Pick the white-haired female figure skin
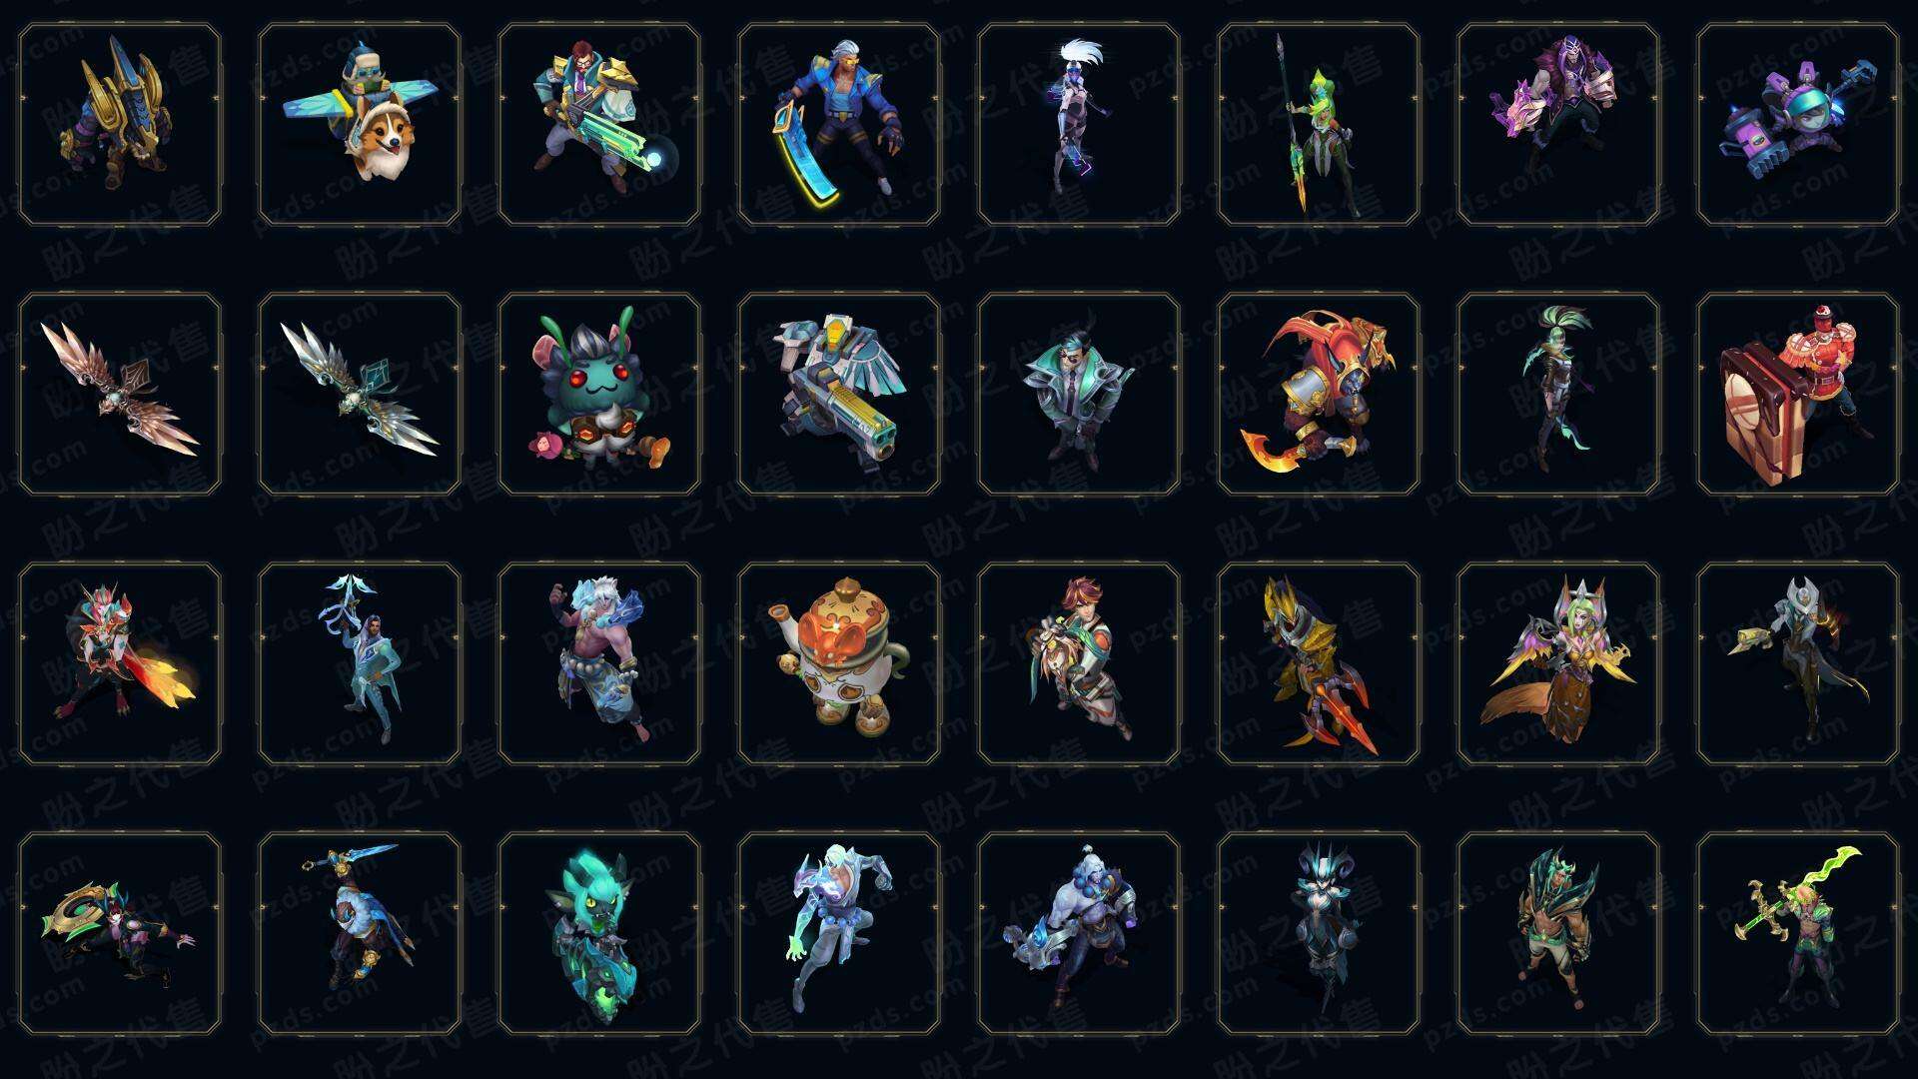Screen dimensions: 1918x1079 [x=1079, y=125]
